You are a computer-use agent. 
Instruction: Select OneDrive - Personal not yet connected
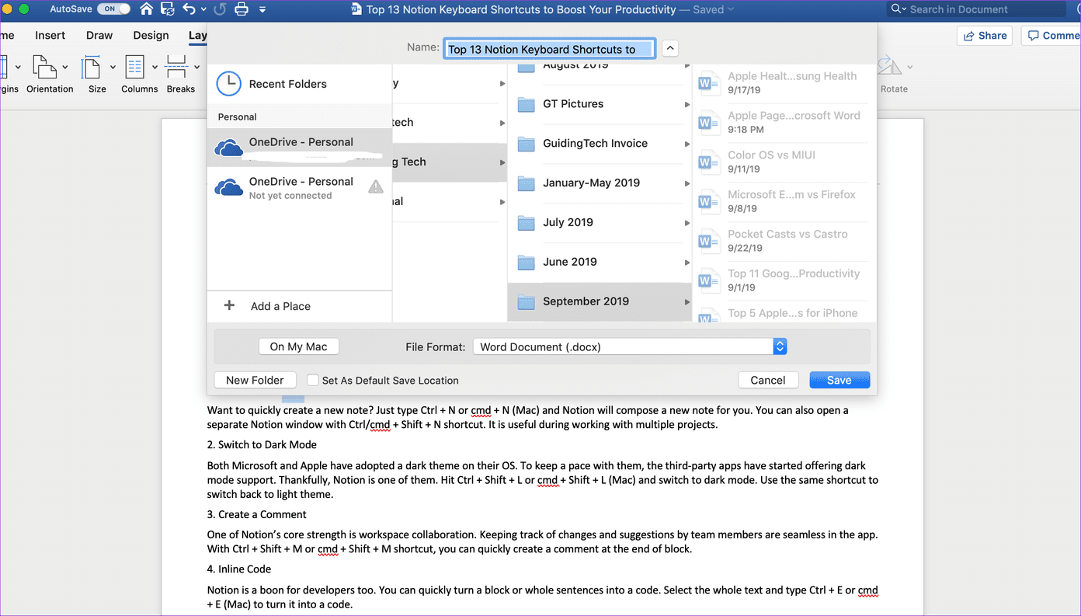click(300, 187)
